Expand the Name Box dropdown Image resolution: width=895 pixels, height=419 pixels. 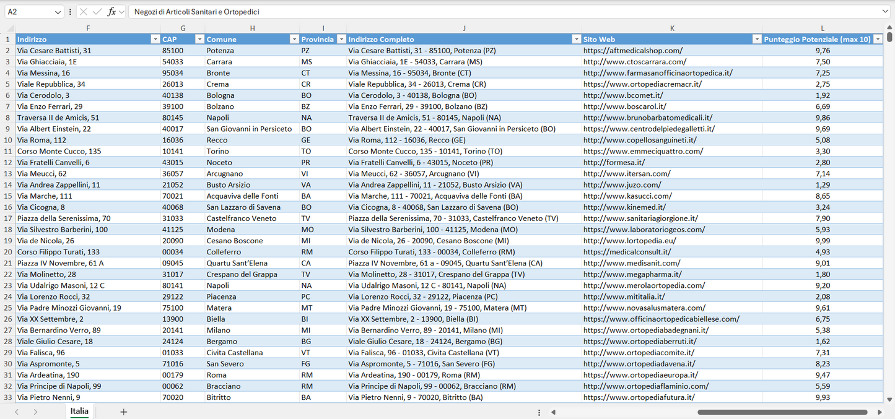[58, 12]
